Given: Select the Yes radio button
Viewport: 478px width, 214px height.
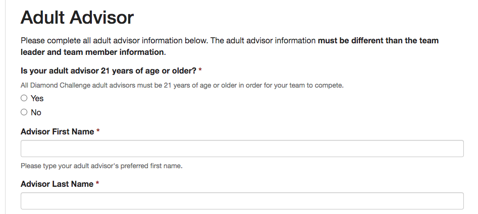Looking at the screenshot, I should tap(24, 98).
